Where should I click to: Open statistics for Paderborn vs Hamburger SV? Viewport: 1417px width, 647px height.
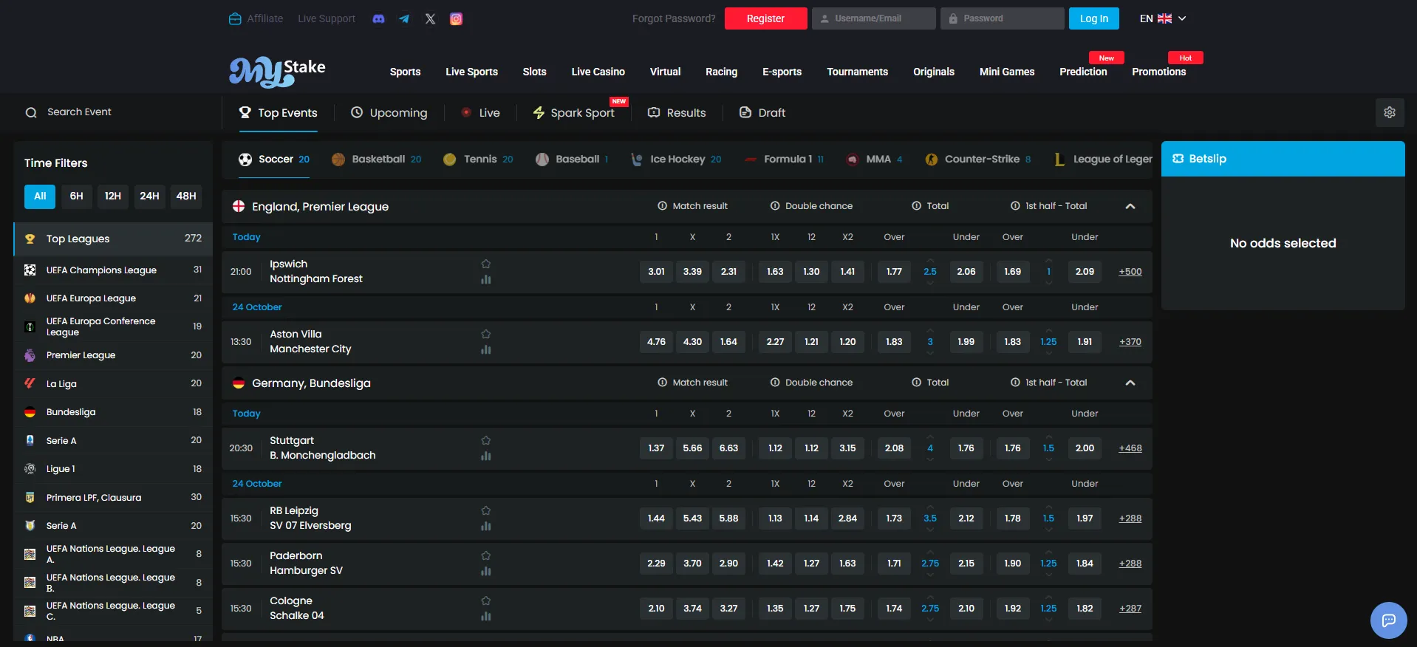[x=485, y=571]
